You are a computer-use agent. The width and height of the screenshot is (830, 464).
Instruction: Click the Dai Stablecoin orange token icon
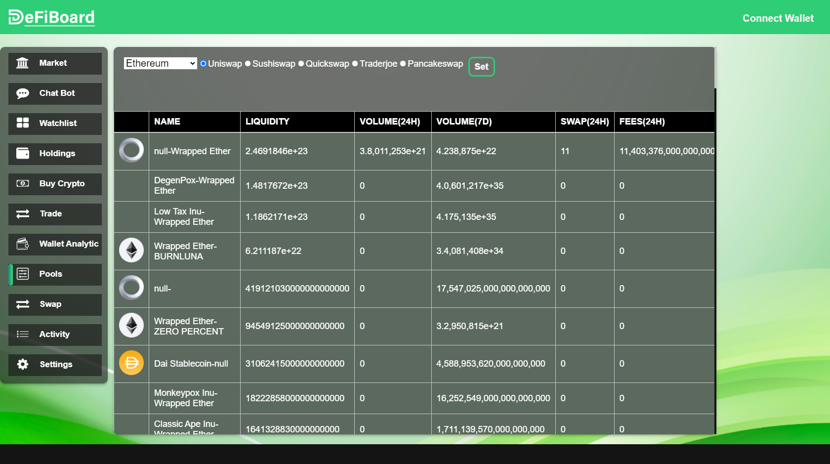[x=131, y=363]
